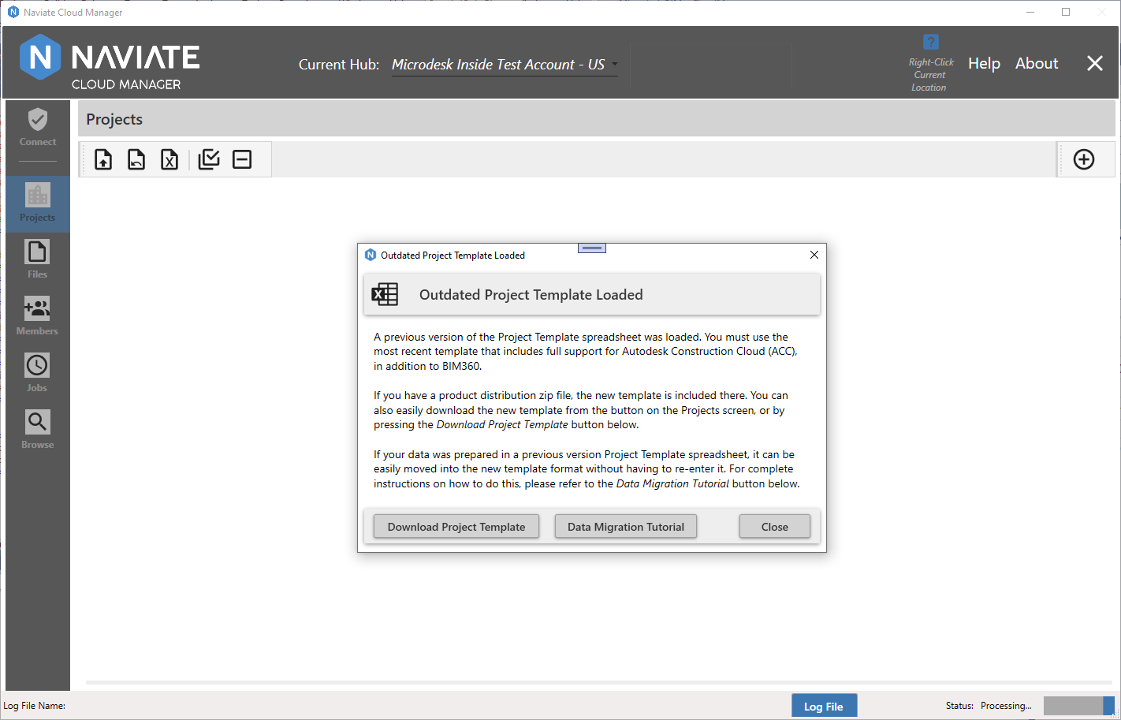Image resolution: width=1121 pixels, height=720 pixels.
Task: View the Jobs section
Action: coord(38,373)
